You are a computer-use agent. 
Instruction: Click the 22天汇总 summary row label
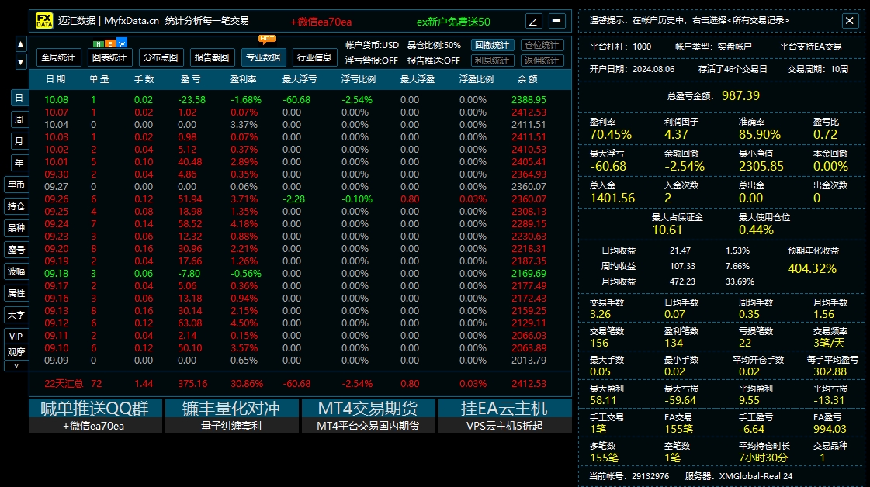click(64, 384)
